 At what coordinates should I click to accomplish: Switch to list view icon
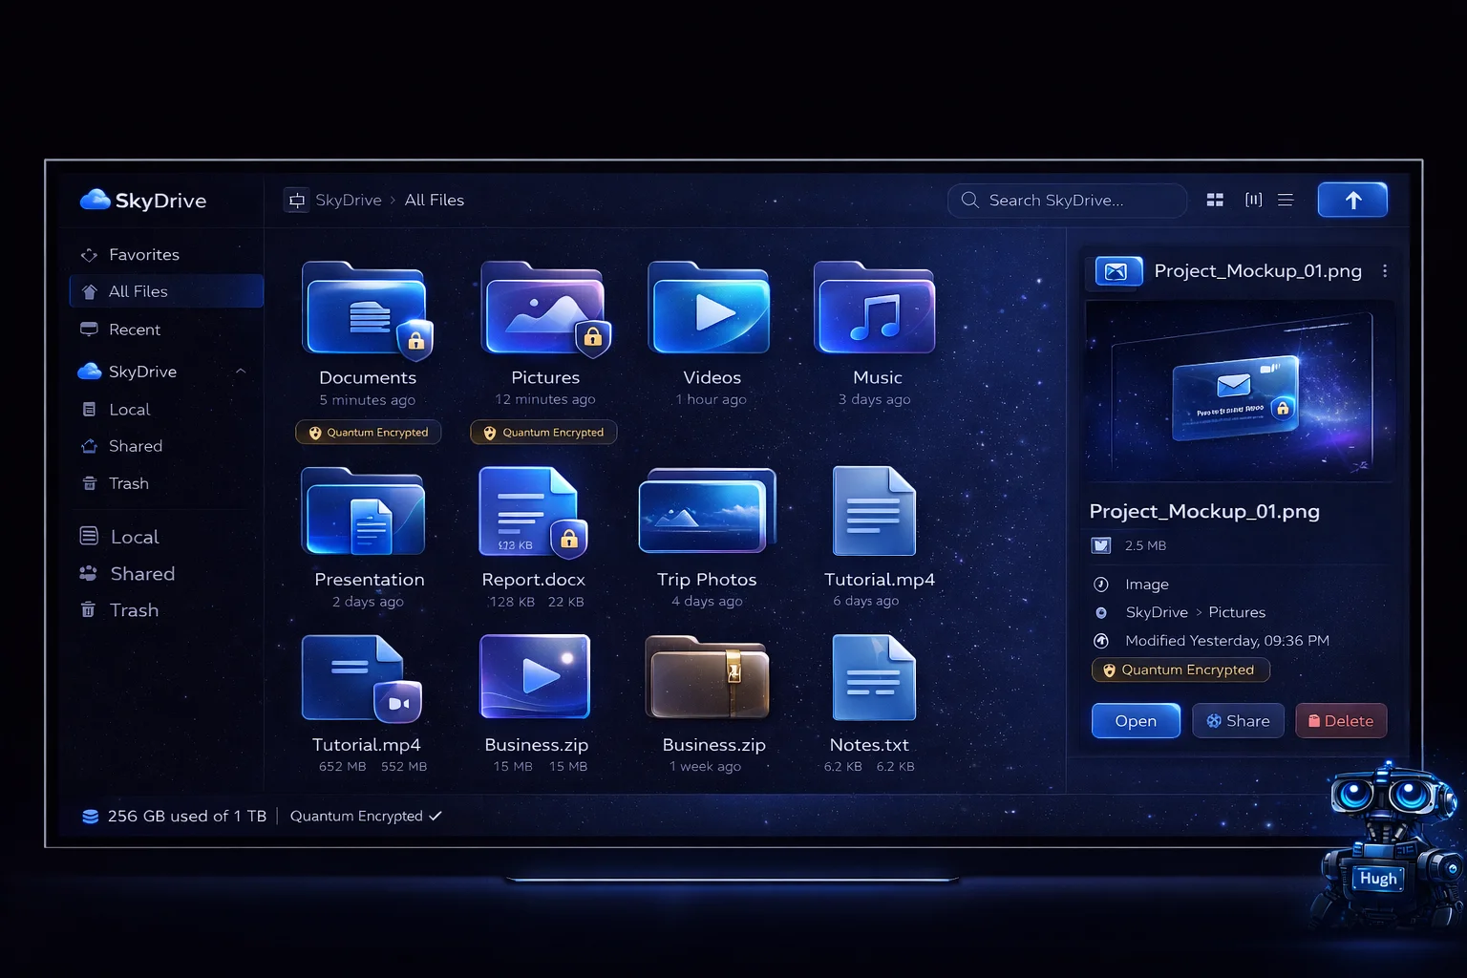point(1286,200)
